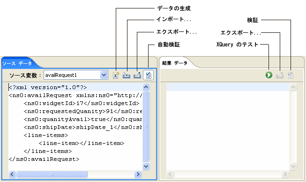Click the source XML vertical scrollbar thumb
This screenshot has width=306, height=182.
pyautogui.click(x=146, y=126)
